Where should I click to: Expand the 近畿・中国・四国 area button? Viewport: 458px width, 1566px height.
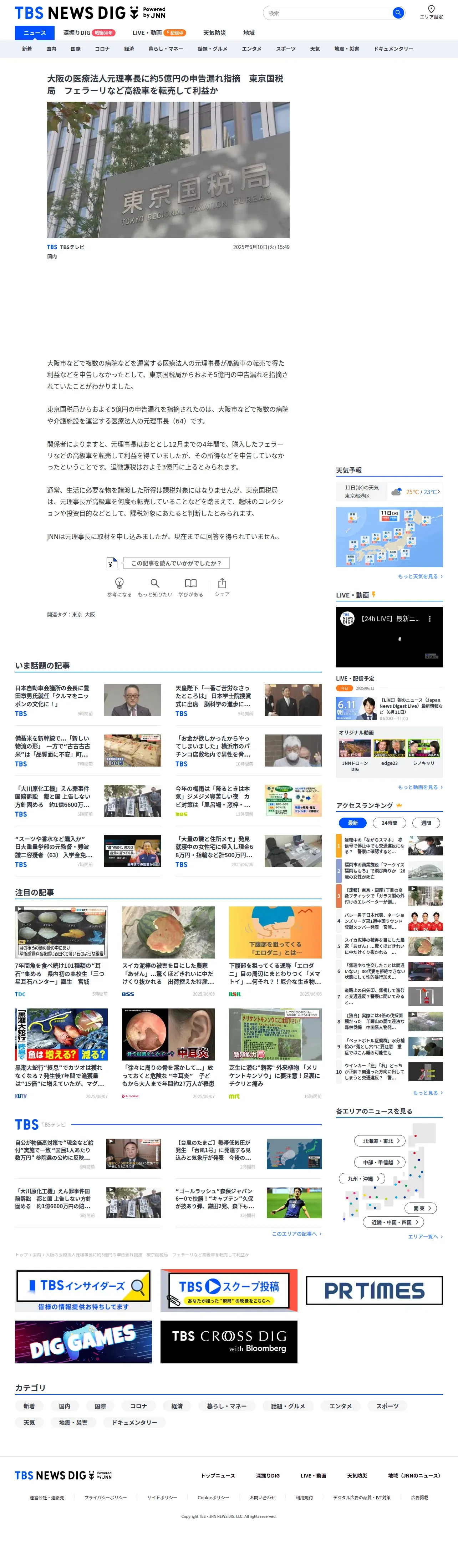click(x=394, y=1222)
